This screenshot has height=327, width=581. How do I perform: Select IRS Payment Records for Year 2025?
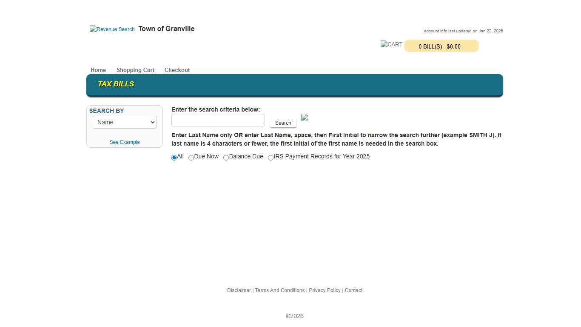point(271,158)
